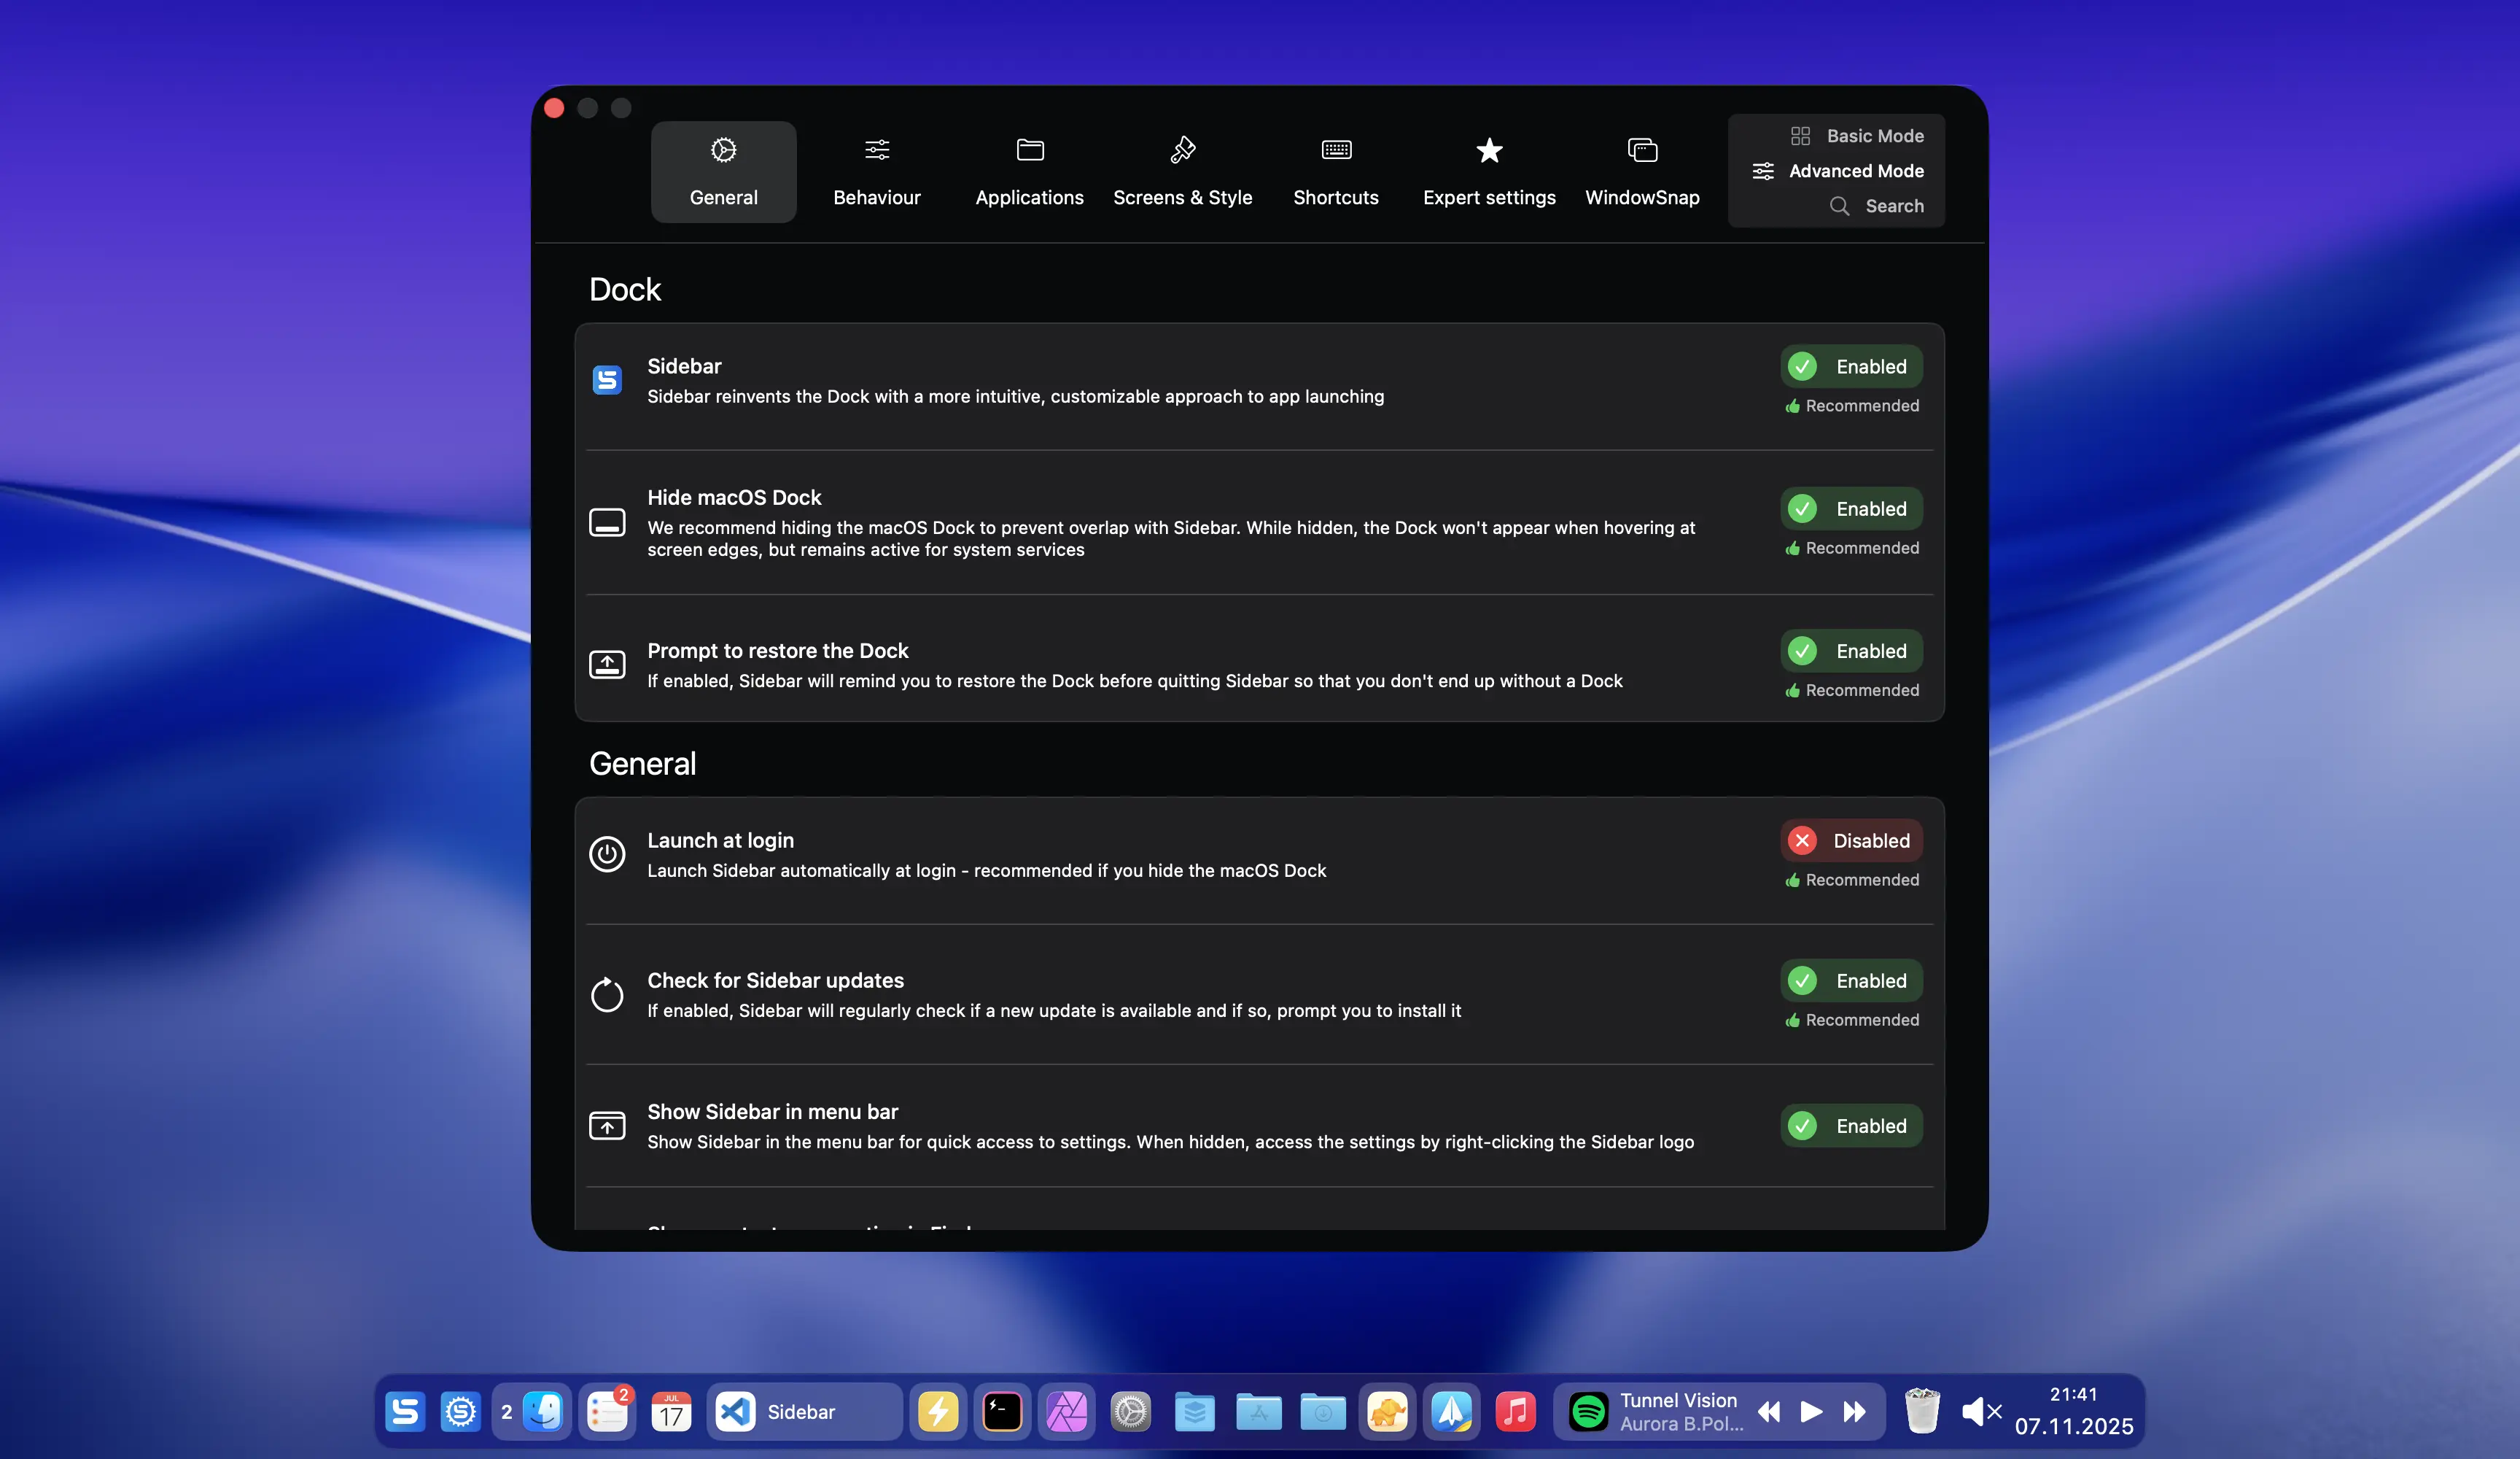Open the Behaviour settings tab
2520x1459 pixels.
tap(876, 171)
